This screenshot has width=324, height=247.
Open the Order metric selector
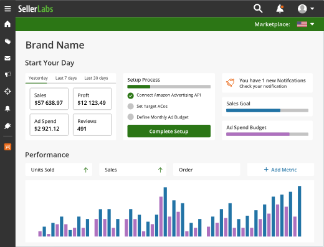pyautogui.click(x=206, y=170)
